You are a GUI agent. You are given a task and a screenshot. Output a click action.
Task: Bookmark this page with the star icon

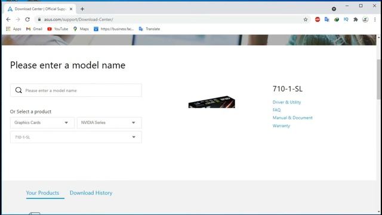coord(306,20)
